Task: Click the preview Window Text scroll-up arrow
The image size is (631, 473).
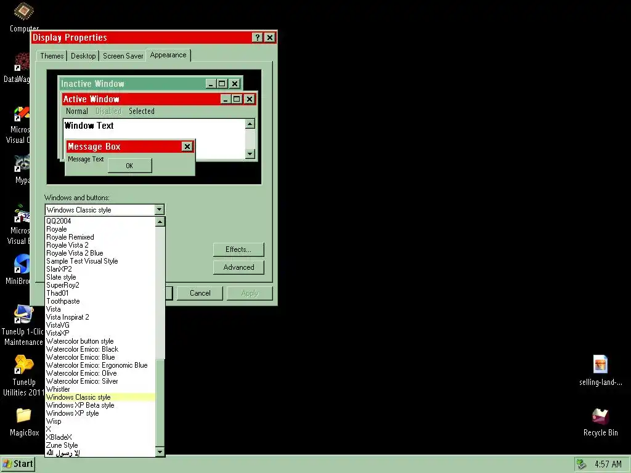Action: [x=250, y=124]
